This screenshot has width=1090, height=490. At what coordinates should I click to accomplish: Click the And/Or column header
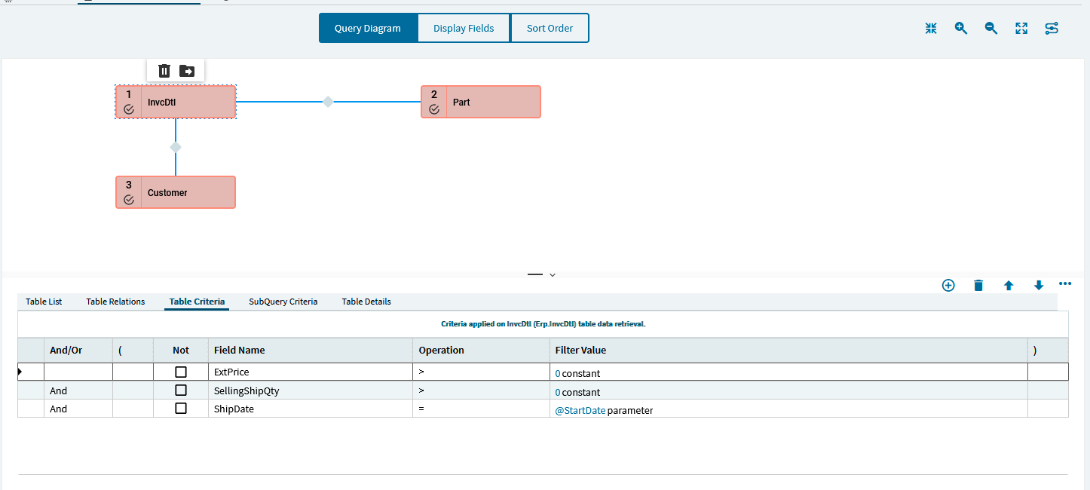pyautogui.click(x=78, y=350)
